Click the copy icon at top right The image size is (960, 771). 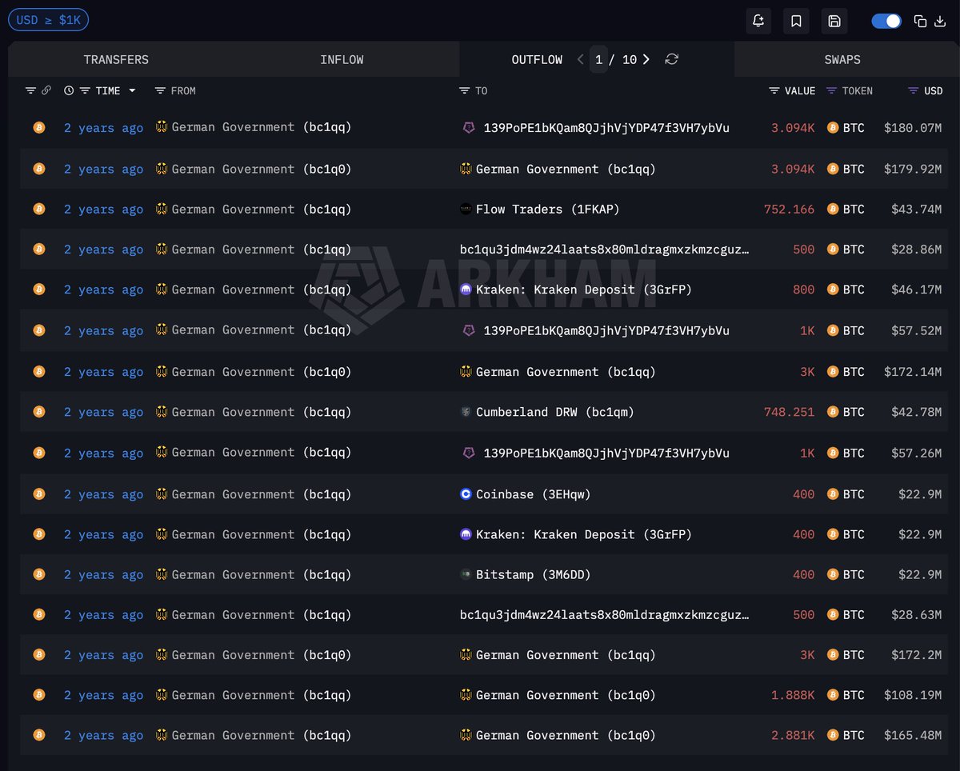920,22
